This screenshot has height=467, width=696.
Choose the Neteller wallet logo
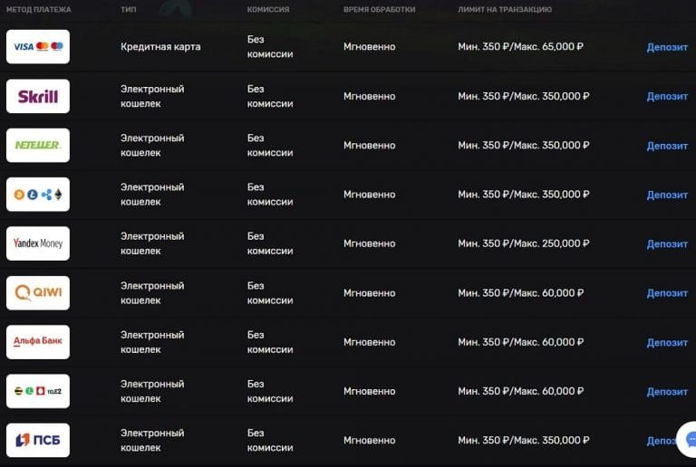(x=38, y=145)
